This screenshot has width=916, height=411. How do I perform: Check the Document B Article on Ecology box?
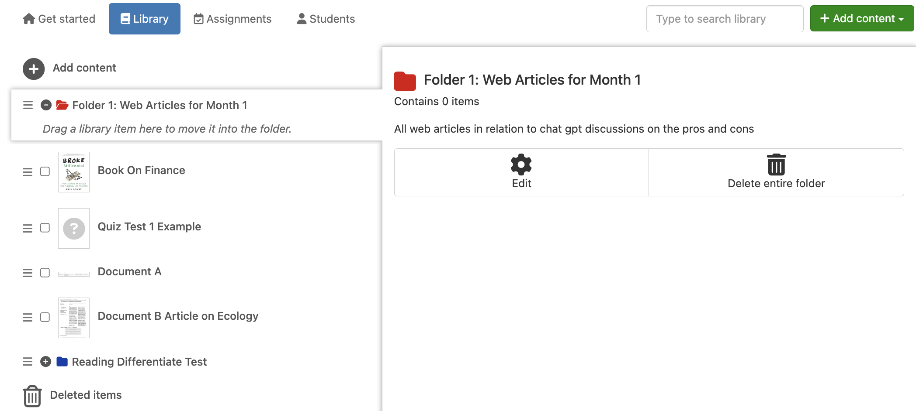(45, 317)
